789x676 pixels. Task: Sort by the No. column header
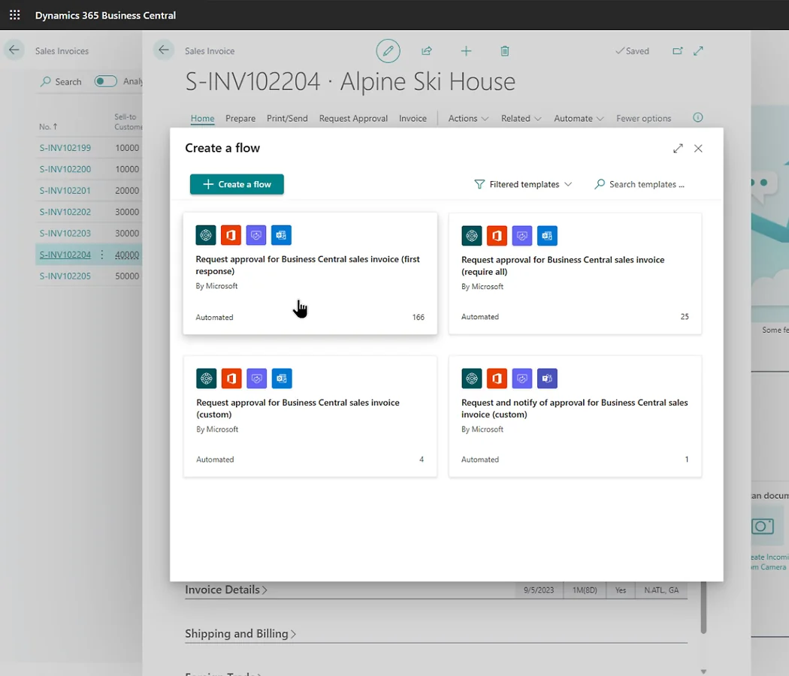point(48,127)
